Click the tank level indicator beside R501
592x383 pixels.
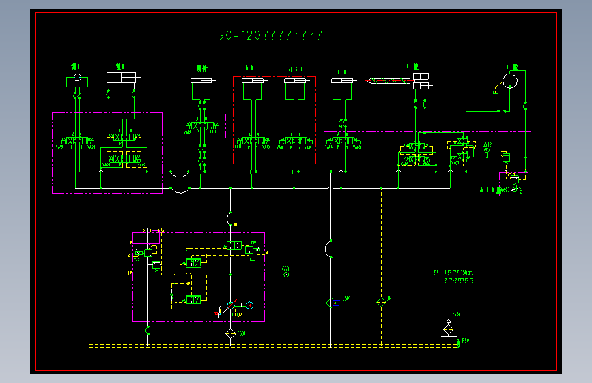[x=458, y=343]
